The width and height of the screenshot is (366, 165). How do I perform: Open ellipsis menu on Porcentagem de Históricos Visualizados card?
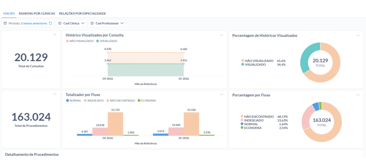[358, 35]
